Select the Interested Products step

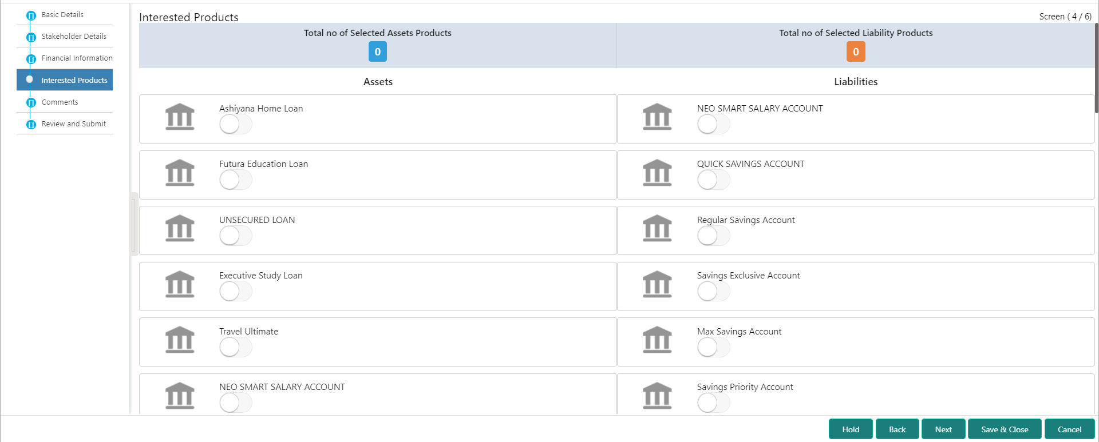click(65, 80)
